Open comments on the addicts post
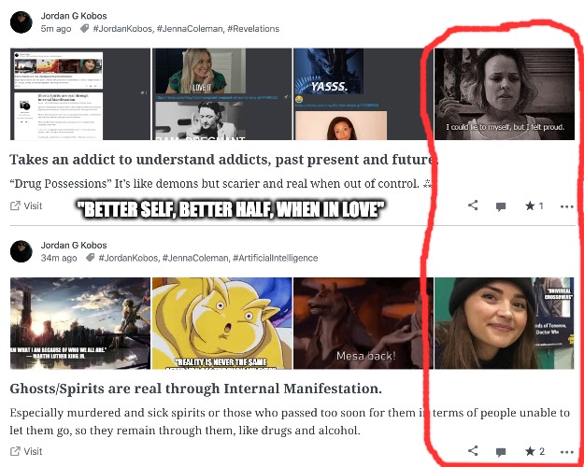 click(x=501, y=206)
